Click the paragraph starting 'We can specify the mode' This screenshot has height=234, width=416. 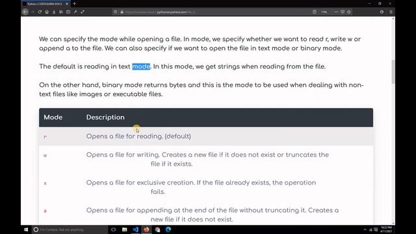click(200, 44)
